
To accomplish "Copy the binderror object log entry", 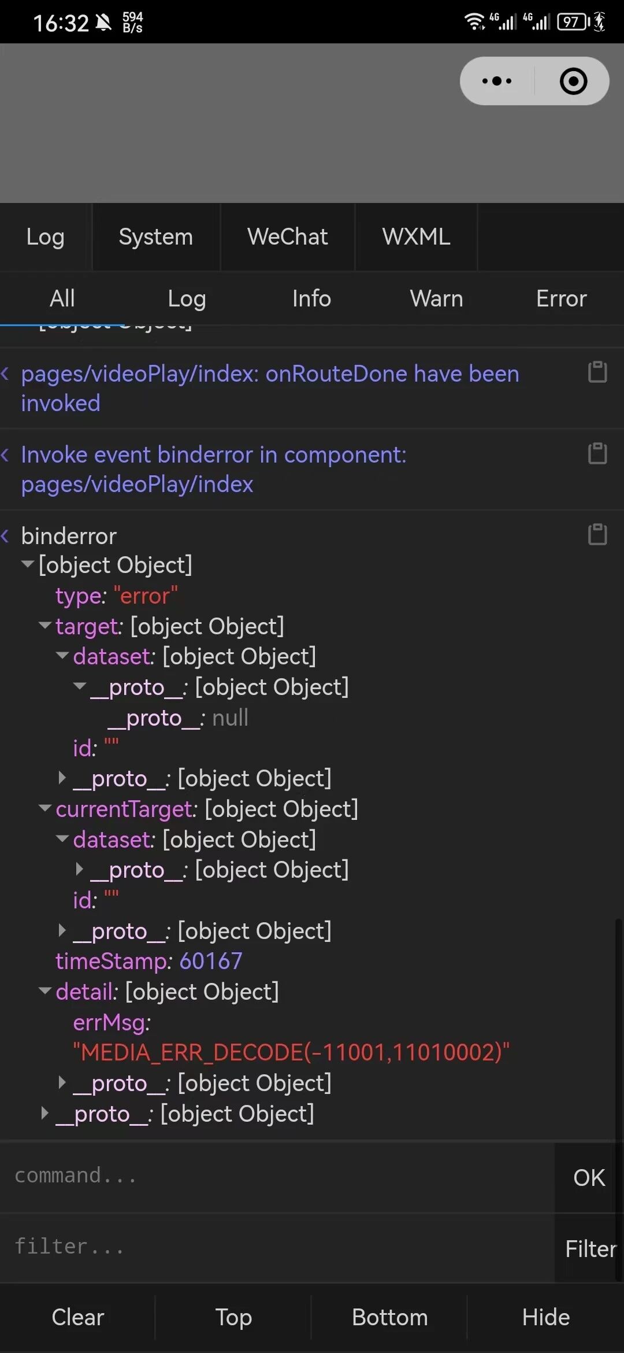I will (597, 534).
